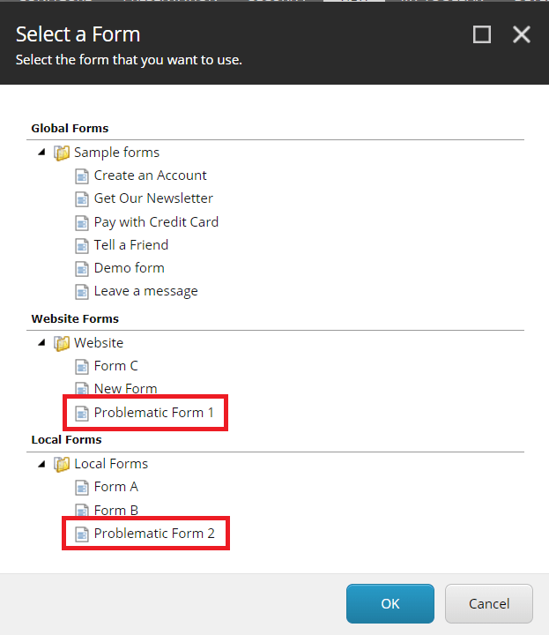Click the Website folder icon
The height and width of the screenshot is (635, 549).
point(62,343)
